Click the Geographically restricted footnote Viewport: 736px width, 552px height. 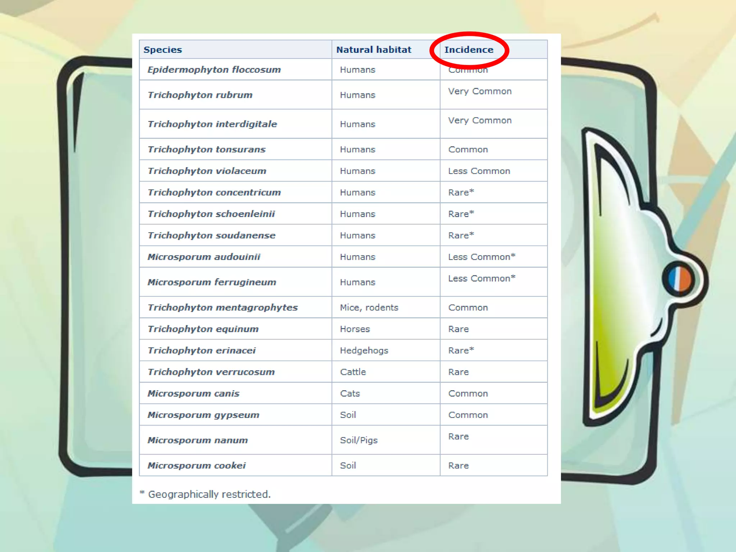tap(205, 494)
